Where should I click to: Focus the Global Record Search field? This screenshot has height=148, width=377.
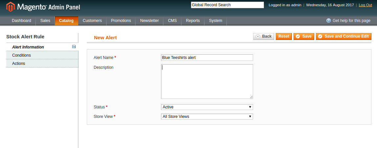[227, 5]
